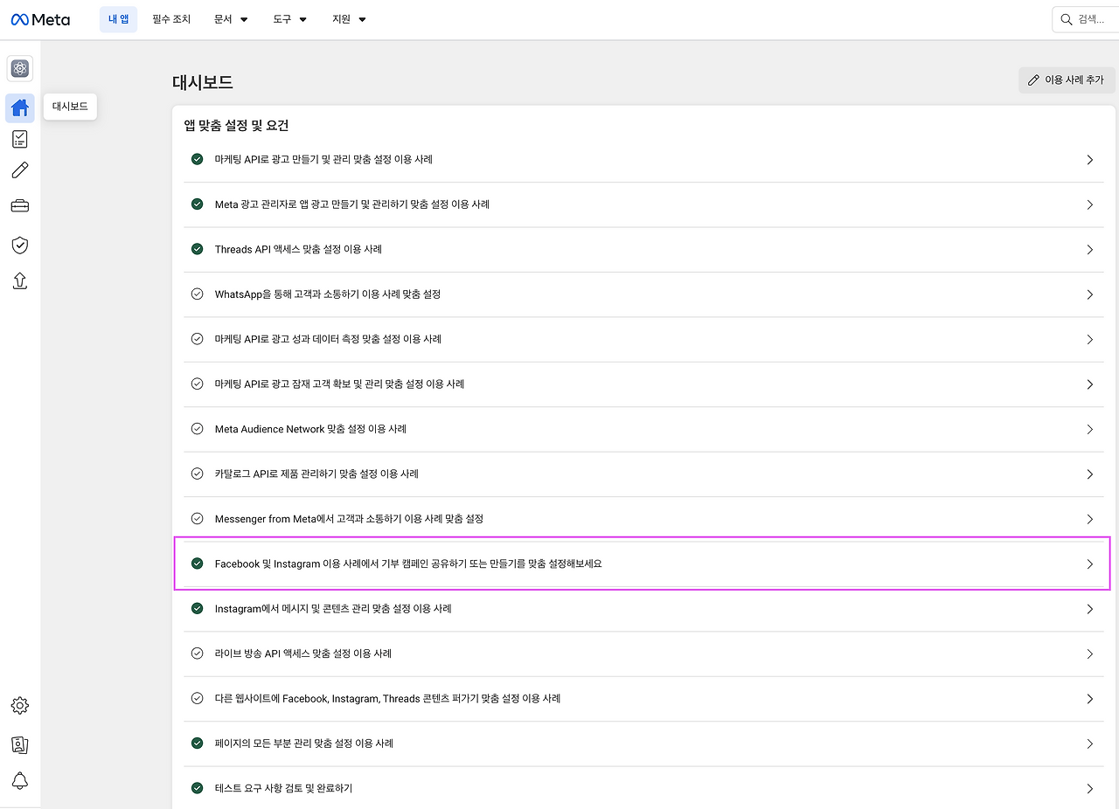Image resolution: width=1119 pixels, height=809 pixels.
Task: Open '테스트 요구 사항 검토 및 완료하기'
Action: pos(283,788)
